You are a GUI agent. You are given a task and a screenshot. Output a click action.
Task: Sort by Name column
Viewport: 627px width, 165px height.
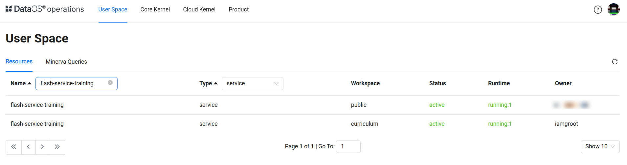21,83
